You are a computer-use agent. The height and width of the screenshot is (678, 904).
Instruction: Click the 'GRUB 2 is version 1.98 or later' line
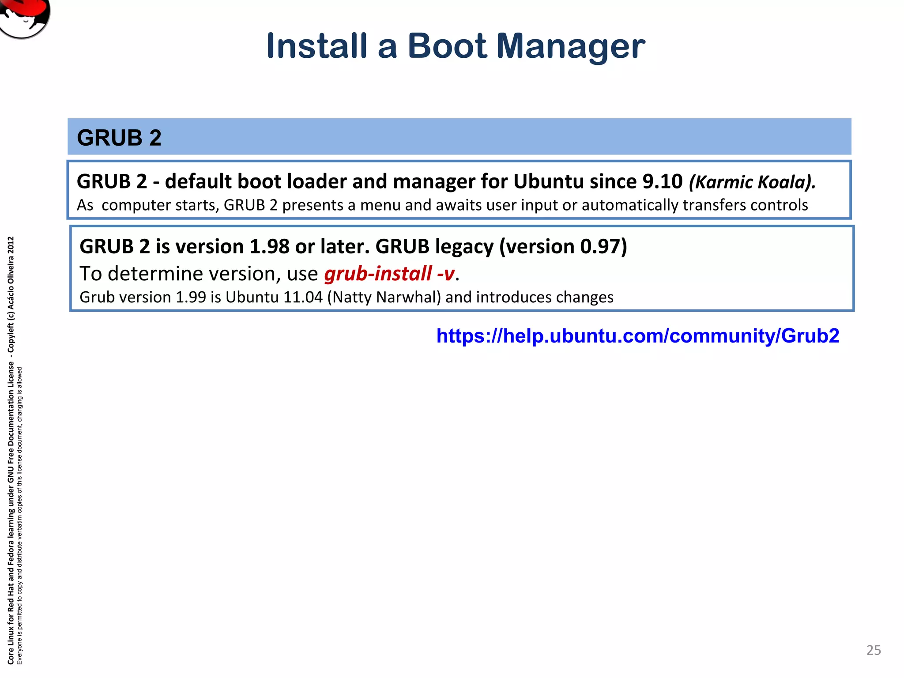[353, 246]
